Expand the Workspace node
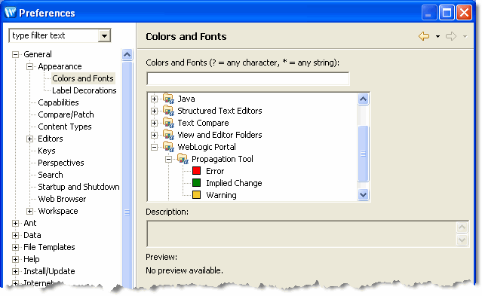Viewport: 482px width, 296px height. pyautogui.click(x=29, y=211)
